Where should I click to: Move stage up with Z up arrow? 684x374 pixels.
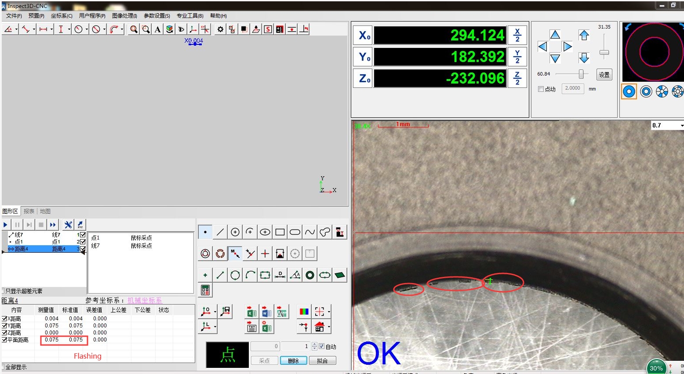(x=584, y=36)
